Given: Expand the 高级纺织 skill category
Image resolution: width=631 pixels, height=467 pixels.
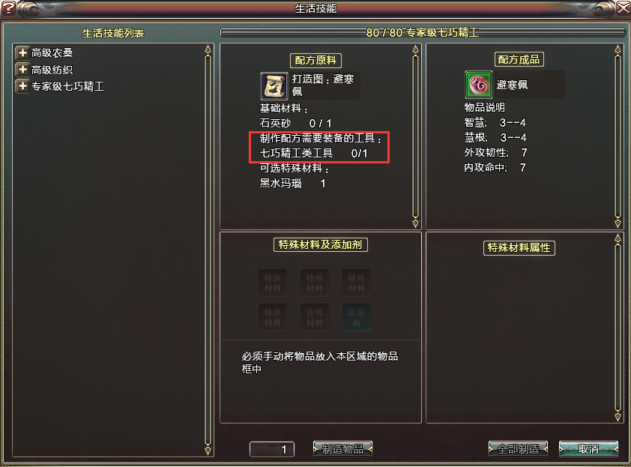Looking at the screenshot, I should [22, 69].
